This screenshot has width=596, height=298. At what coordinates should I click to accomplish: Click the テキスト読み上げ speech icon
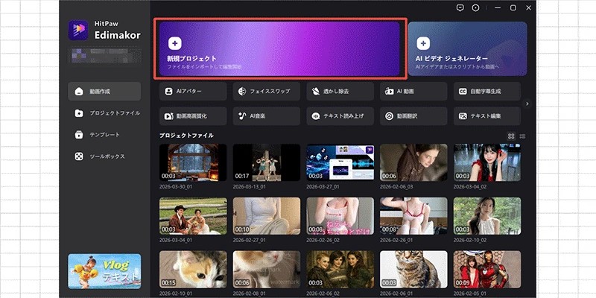315,116
